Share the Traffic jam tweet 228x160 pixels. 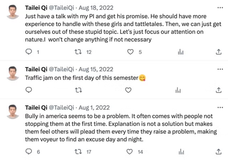pyautogui.click(x=218, y=90)
